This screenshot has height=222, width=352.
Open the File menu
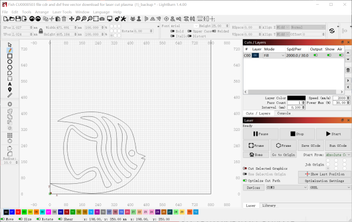(5, 12)
